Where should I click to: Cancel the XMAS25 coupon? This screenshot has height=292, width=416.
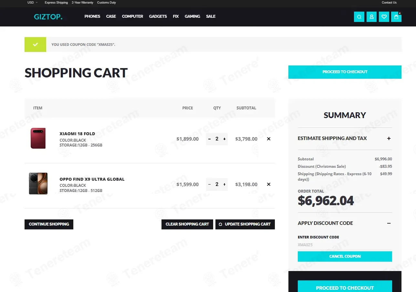[345, 257]
